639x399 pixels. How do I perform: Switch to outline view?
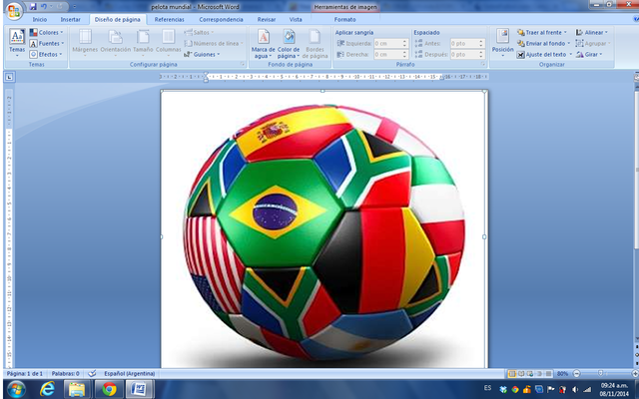pyautogui.click(x=539, y=373)
